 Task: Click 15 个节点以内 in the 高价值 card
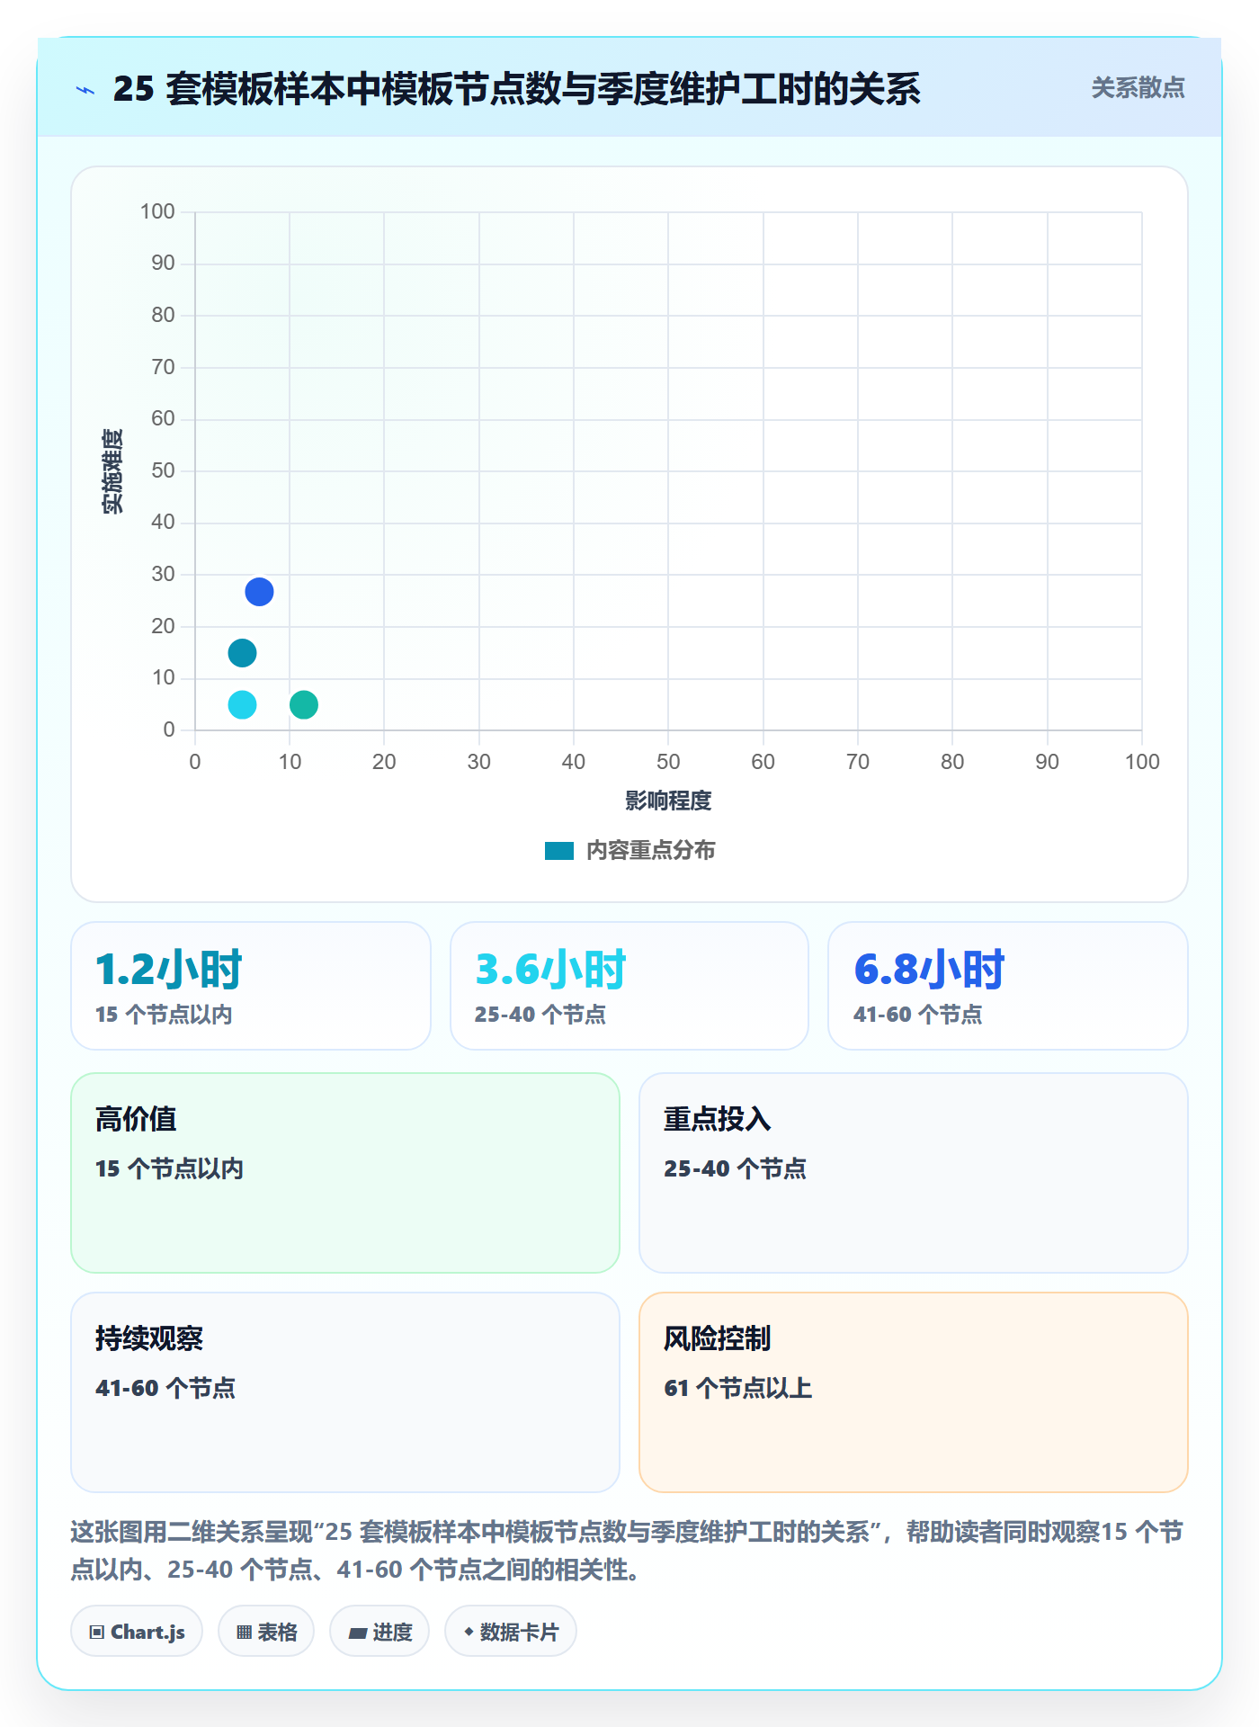point(169,1168)
